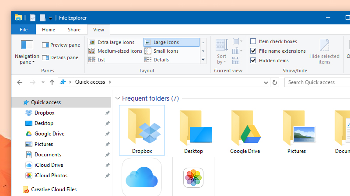Click pin icon next to iCloud Drive
This screenshot has height=196, width=350.
pos(107,165)
